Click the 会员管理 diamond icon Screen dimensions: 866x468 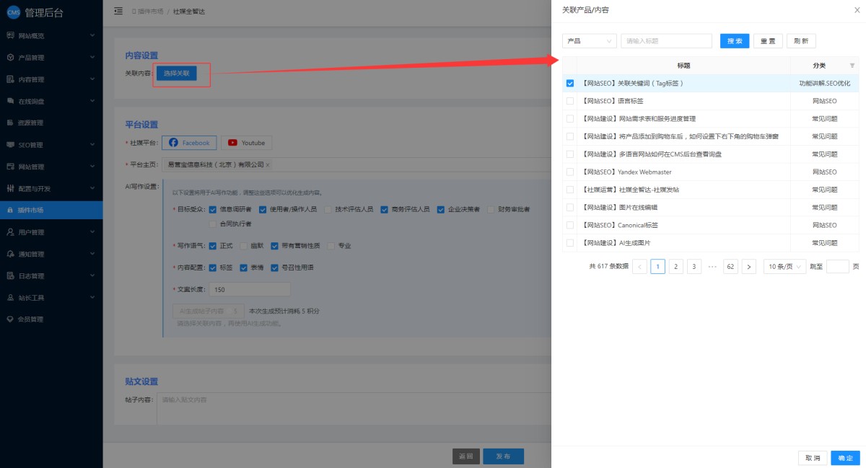(x=10, y=319)
